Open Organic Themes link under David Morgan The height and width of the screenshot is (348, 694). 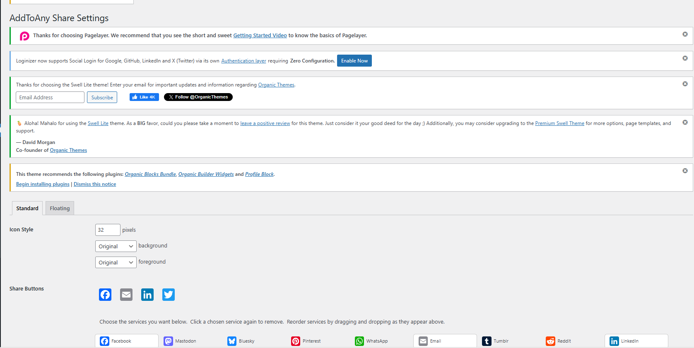[x=68, y=150]
